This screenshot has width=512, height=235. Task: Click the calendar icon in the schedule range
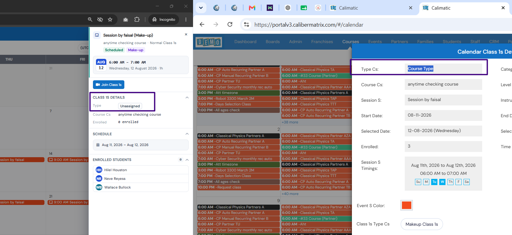(98, 145)
